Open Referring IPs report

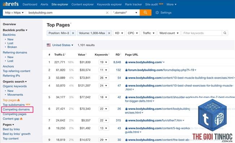tap(12, 75)
